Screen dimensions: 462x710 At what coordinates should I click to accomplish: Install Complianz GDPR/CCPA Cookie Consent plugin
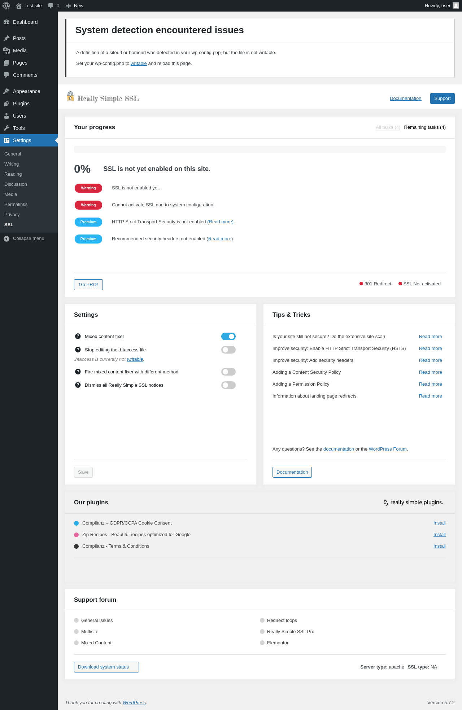(439, 523)
